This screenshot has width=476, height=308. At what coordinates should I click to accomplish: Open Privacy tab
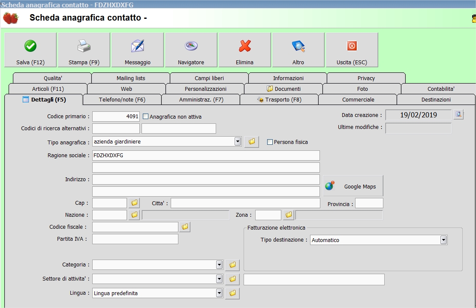pyautogui.click(x=366, y=78)
